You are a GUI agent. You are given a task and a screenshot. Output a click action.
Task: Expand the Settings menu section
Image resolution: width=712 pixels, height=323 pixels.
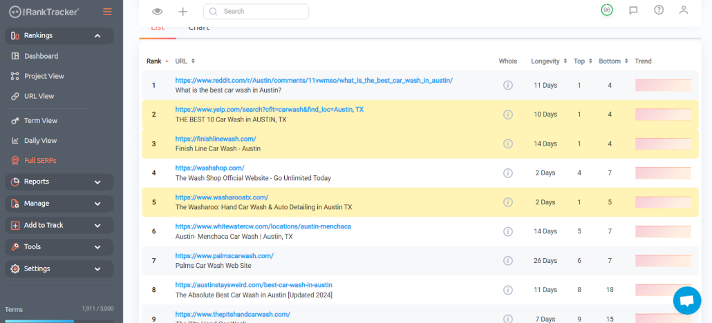click(x=59, y=269)
